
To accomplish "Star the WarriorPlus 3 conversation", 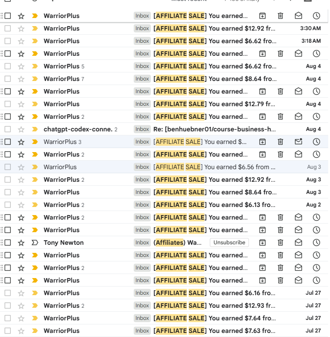I will click(x=21, y=142).
